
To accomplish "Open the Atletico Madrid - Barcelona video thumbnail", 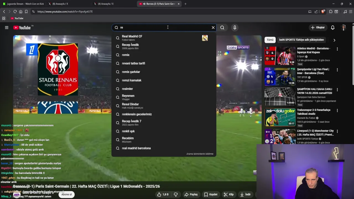I will tap(280, 56).
